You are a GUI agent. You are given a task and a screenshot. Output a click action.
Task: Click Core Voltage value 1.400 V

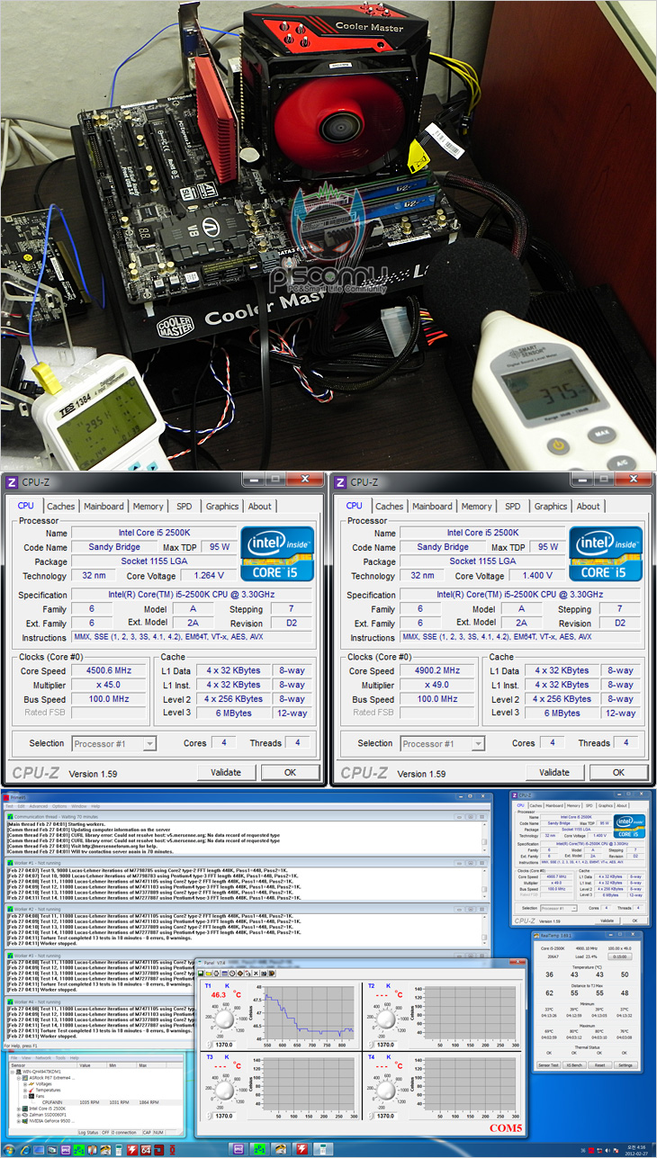(x=538, y=576)
